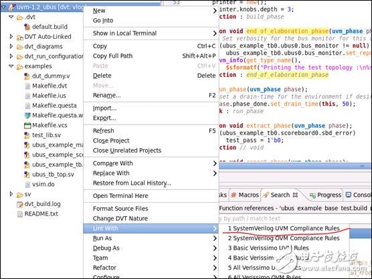The image size is (372, 279).
Task: Collapse the examples folder
Action: point(11,66)
